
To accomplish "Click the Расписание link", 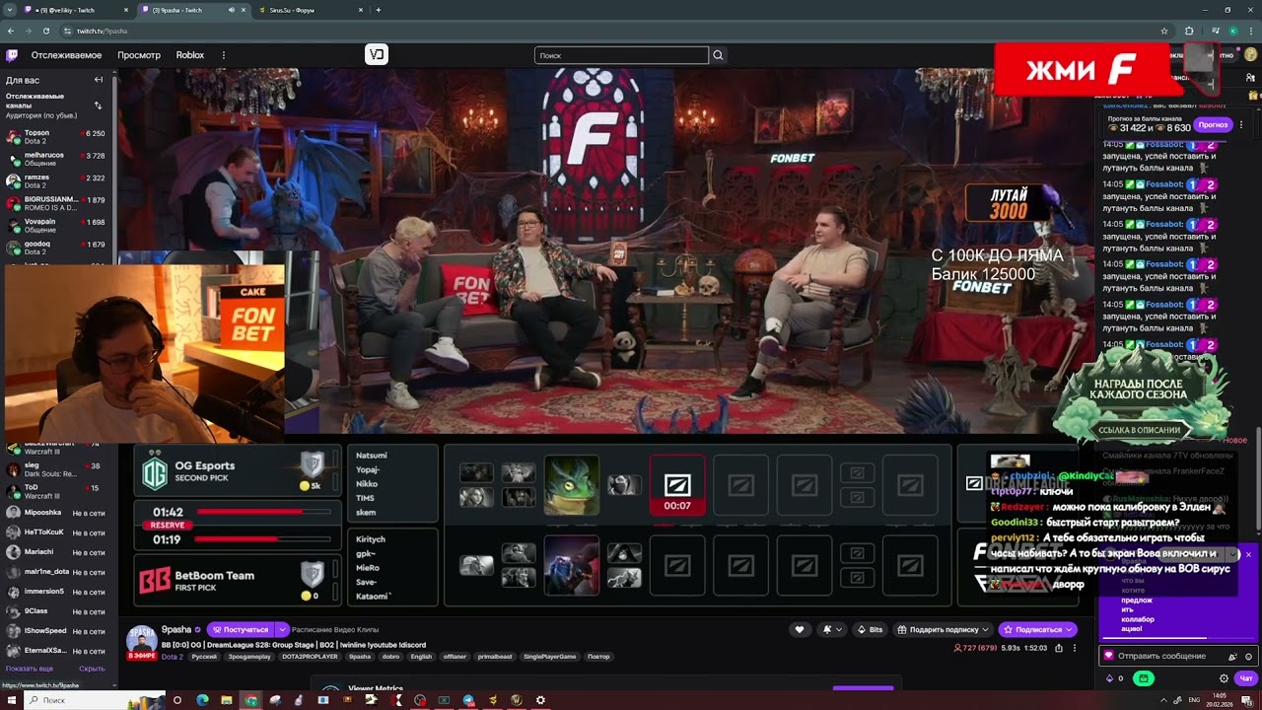I will (312, 629).
